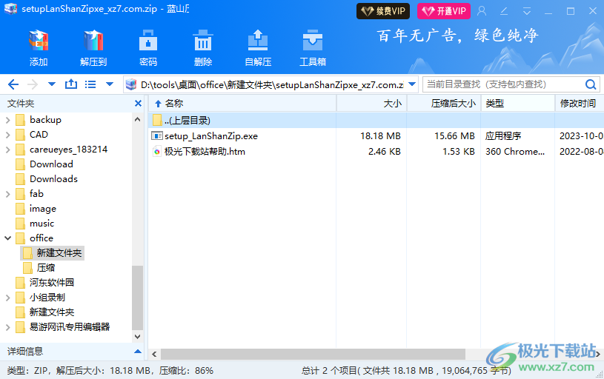Click the folder tree vertical scrollbar thumb
Screen dimensions: 604x379
pos(138,298)
